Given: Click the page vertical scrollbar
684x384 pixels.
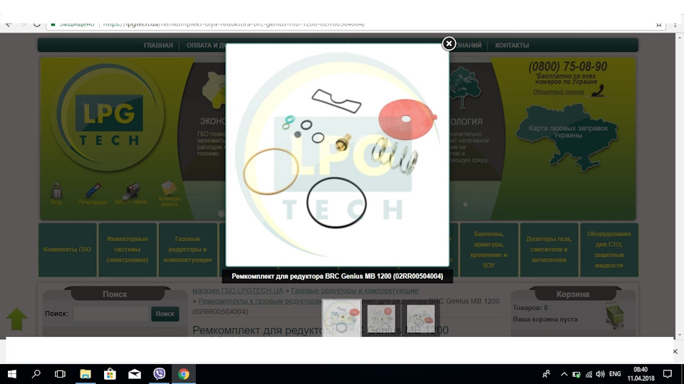Looking at the screenshot, I should [680, 186].
